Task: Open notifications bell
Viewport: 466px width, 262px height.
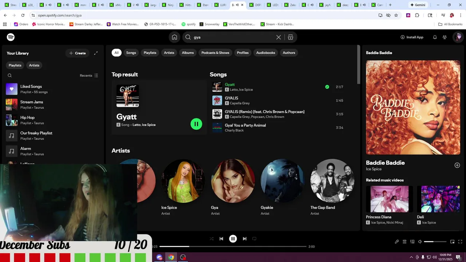Action: [435, 37]
